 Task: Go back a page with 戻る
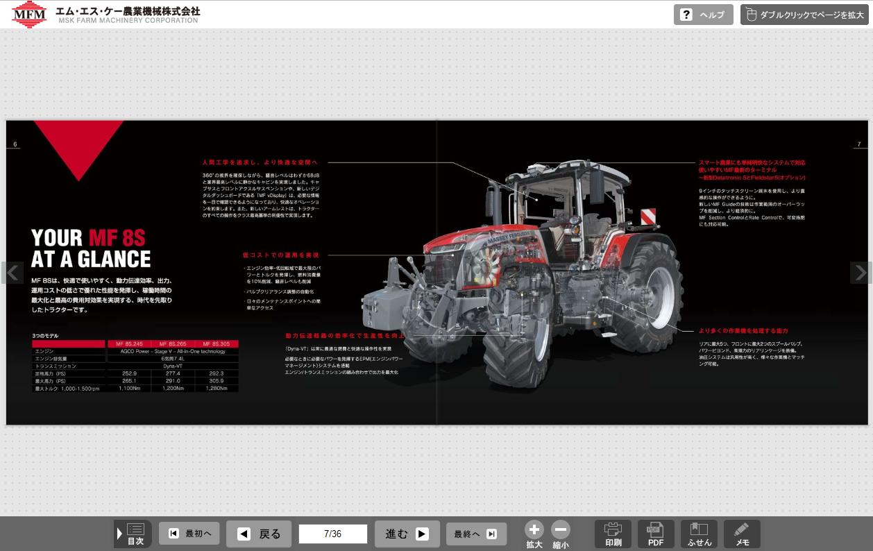tap(259, 534)
